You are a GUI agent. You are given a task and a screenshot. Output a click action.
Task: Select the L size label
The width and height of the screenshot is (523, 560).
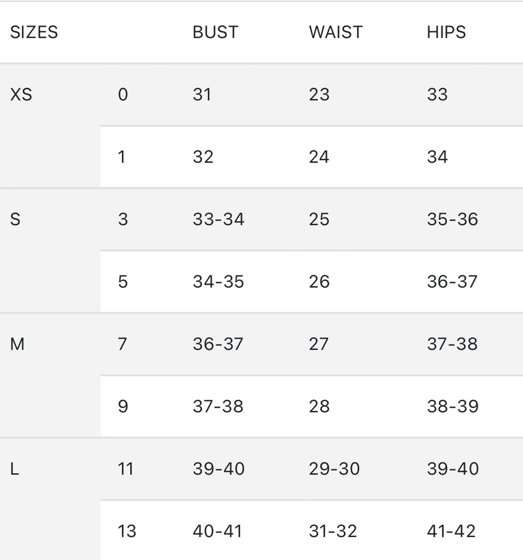15,469
